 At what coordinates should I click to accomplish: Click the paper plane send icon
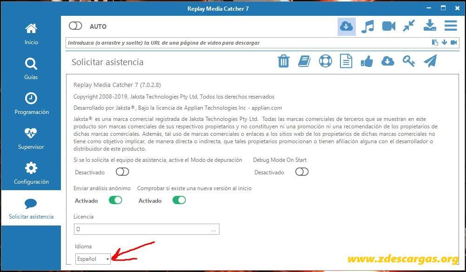[430, 61]
